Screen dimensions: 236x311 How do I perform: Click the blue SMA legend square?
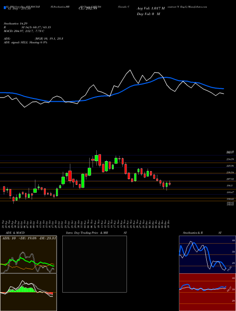point(5,8)
